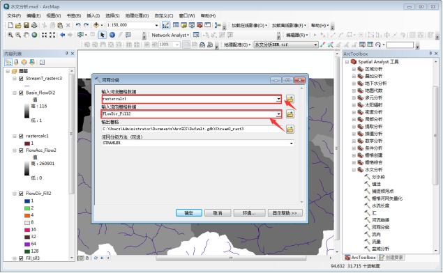Viewport: 443px width, 273px height.
Task: Open the georeferencing layer dropdown
Action: (x=315, y=45)
